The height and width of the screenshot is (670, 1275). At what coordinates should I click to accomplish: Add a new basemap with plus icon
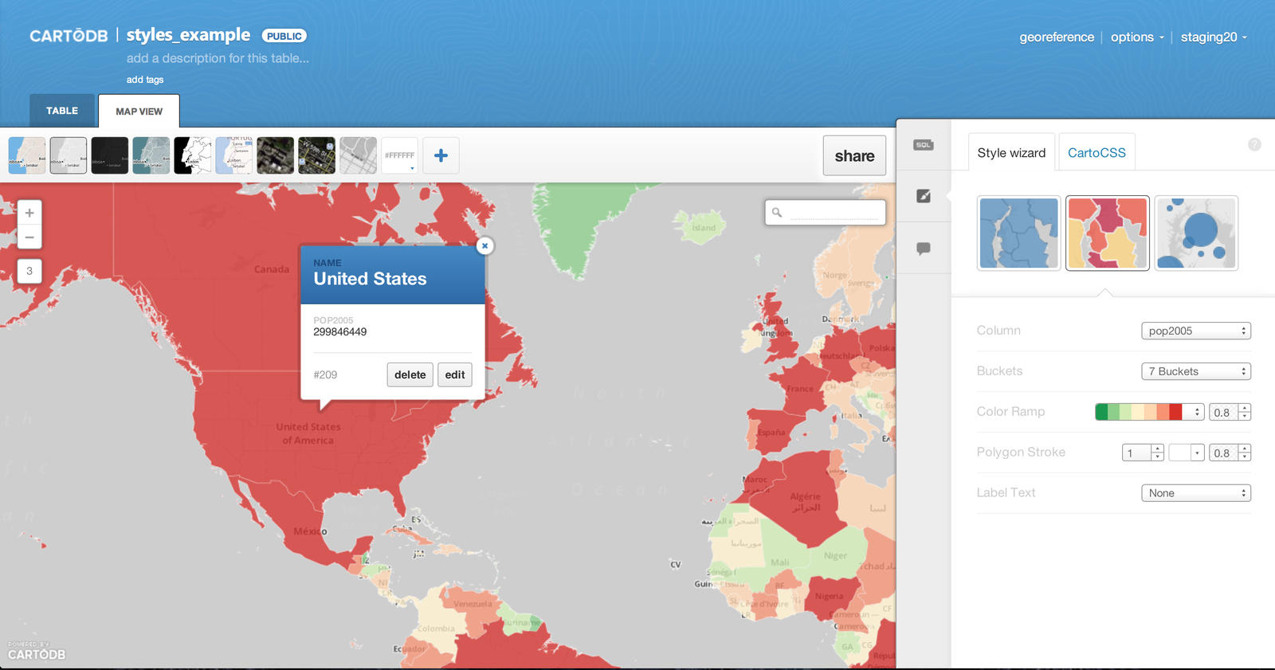coord(441,155)
